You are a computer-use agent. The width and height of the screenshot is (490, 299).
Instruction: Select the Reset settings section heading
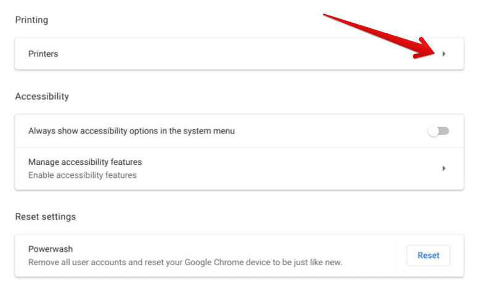point(46,217)
